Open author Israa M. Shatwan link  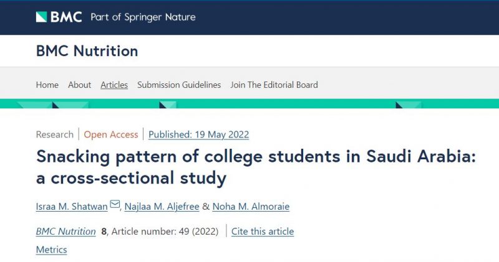tap(72, 207)
